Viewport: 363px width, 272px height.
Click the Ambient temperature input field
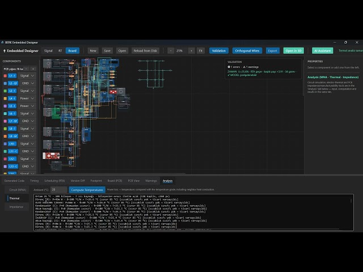pyautogui.click(x=59, y=190)
